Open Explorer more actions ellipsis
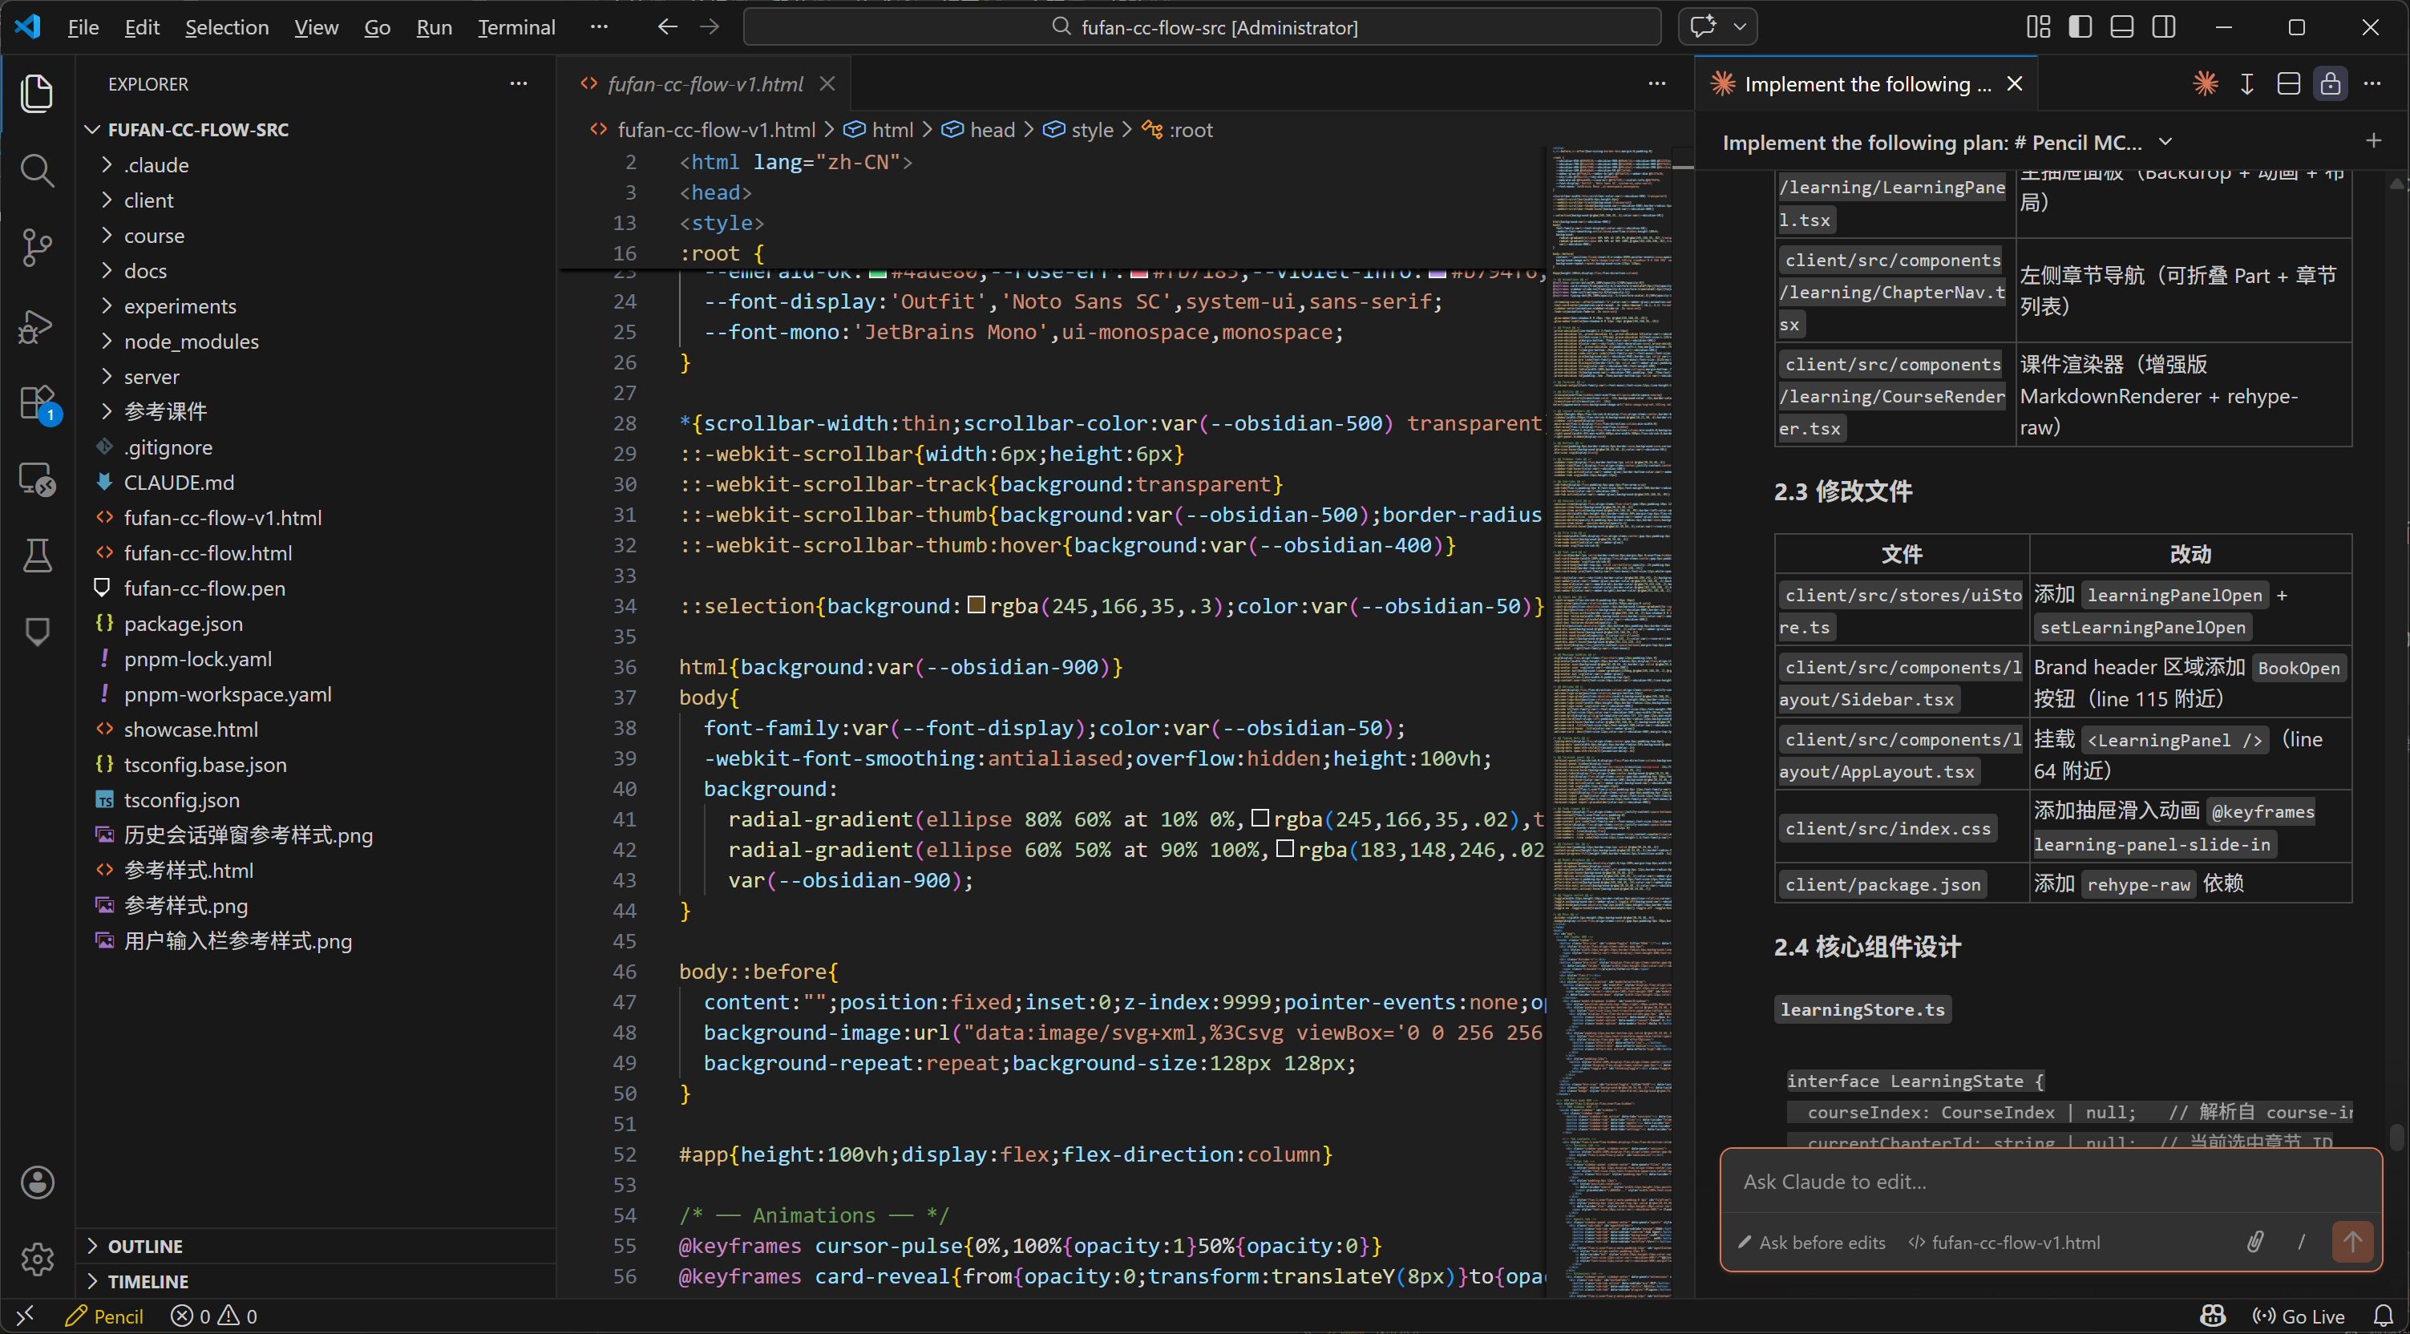 tap(518, 84)
